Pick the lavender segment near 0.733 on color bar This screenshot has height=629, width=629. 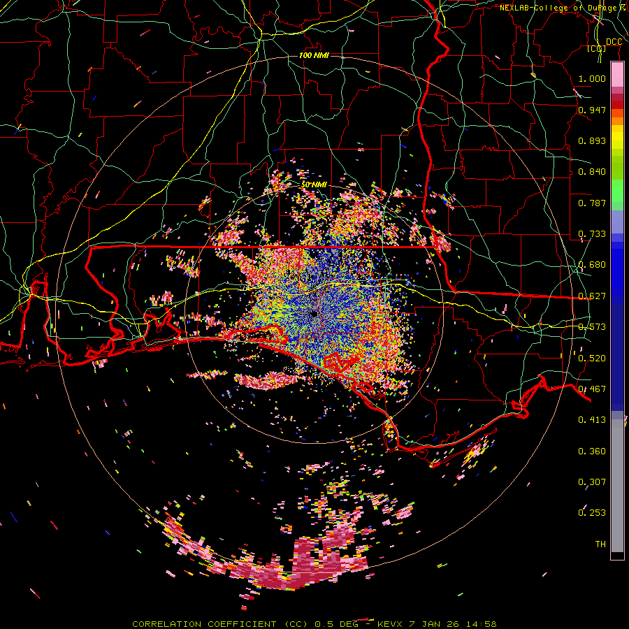617,222
